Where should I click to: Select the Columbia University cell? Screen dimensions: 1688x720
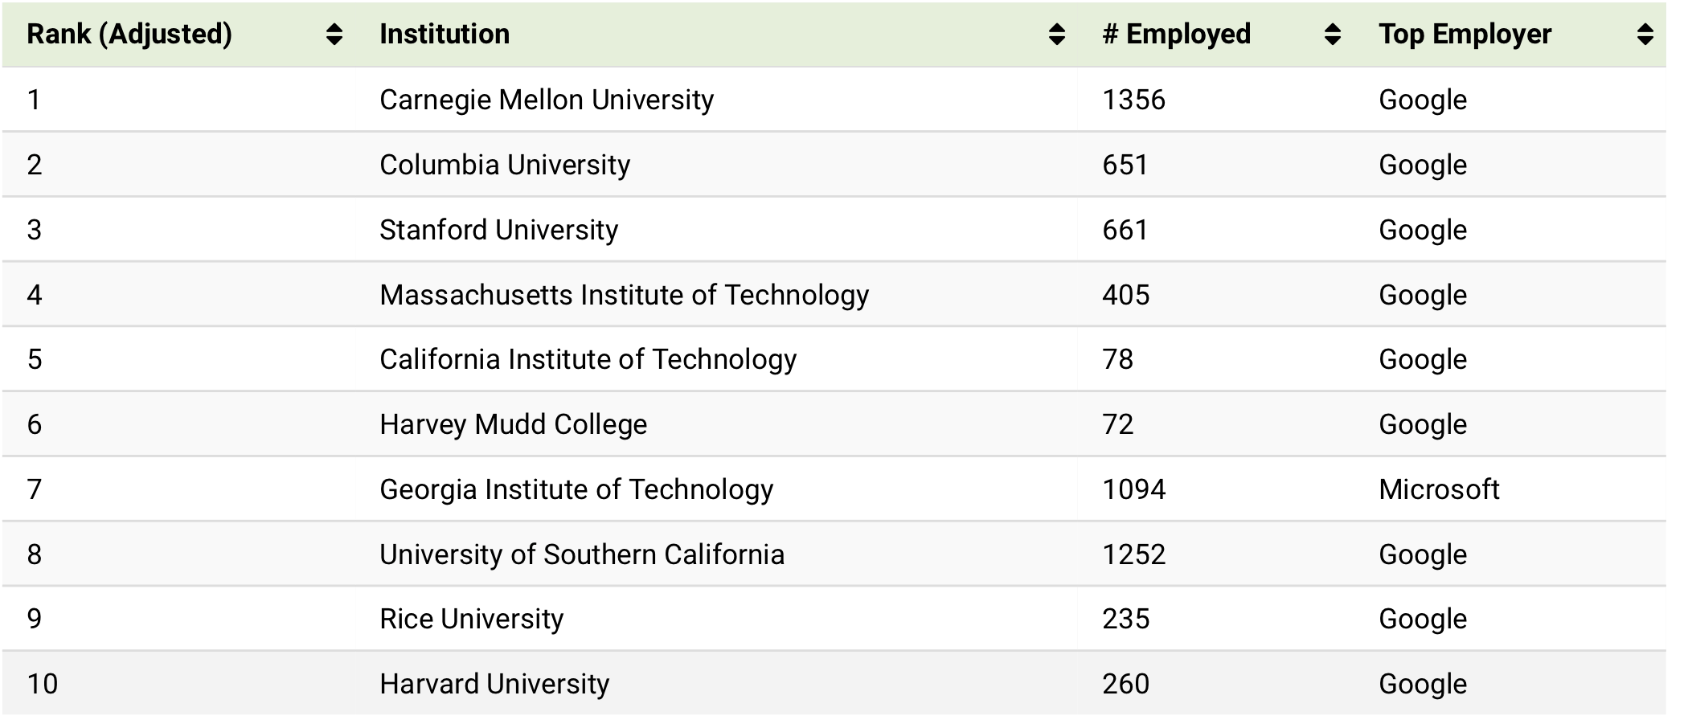[x=505, y=165]
